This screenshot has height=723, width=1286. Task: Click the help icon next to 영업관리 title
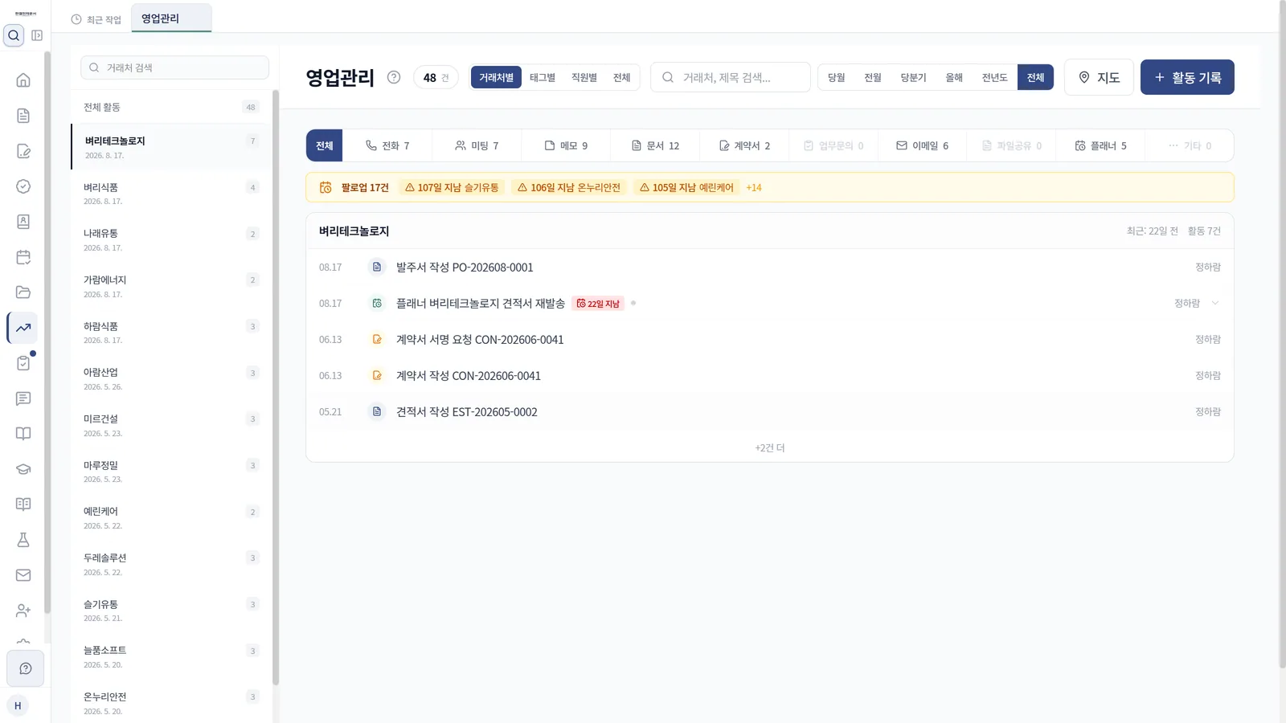click(x=394, y=77)
